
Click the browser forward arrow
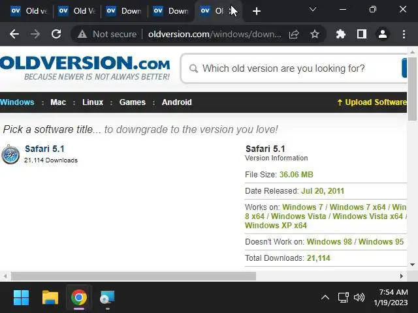pos(35,34)
